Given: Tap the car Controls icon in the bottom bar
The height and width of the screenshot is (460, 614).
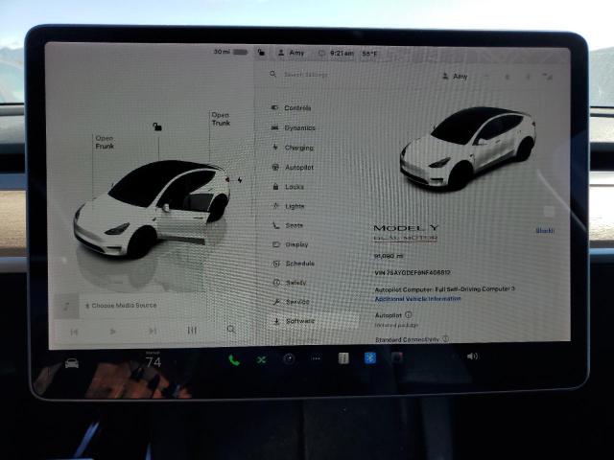Looking at the screenshot, I should [72, 363].
